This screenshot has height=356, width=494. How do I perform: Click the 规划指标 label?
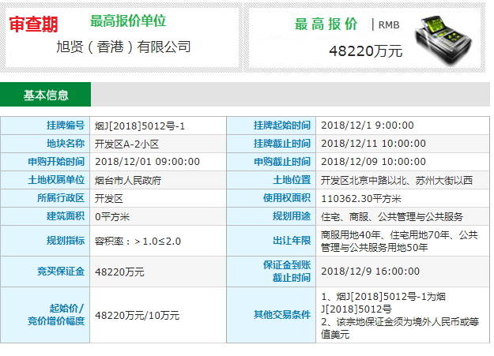click(66, 241)
